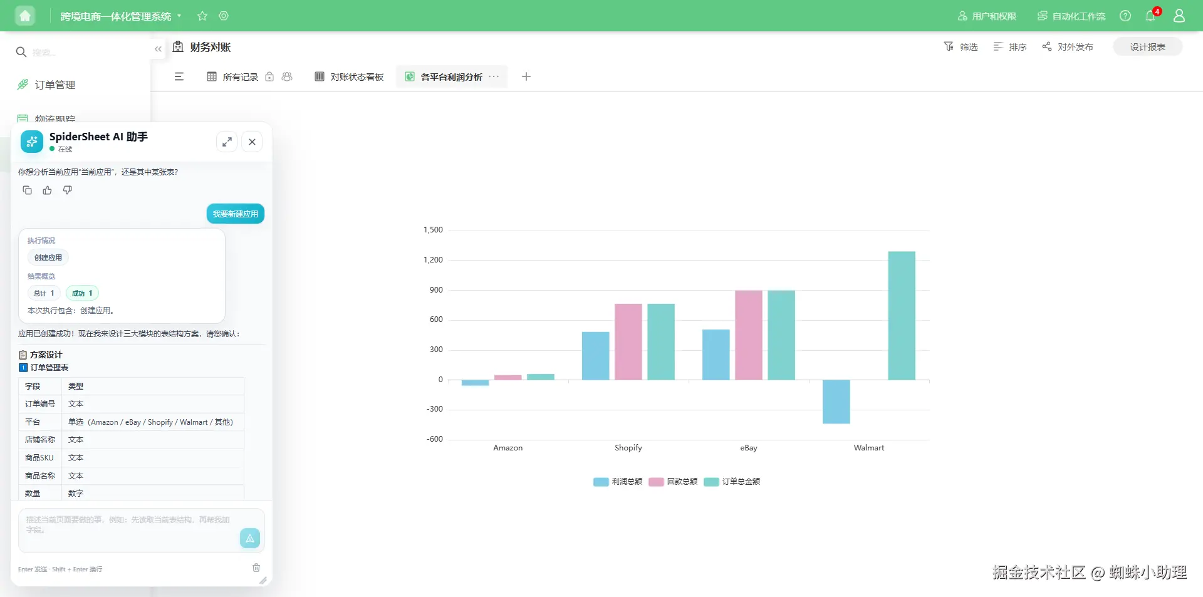This screenshot has height=597, width=1203.
Task: Star the app as favorite
Action: [202, 16]
